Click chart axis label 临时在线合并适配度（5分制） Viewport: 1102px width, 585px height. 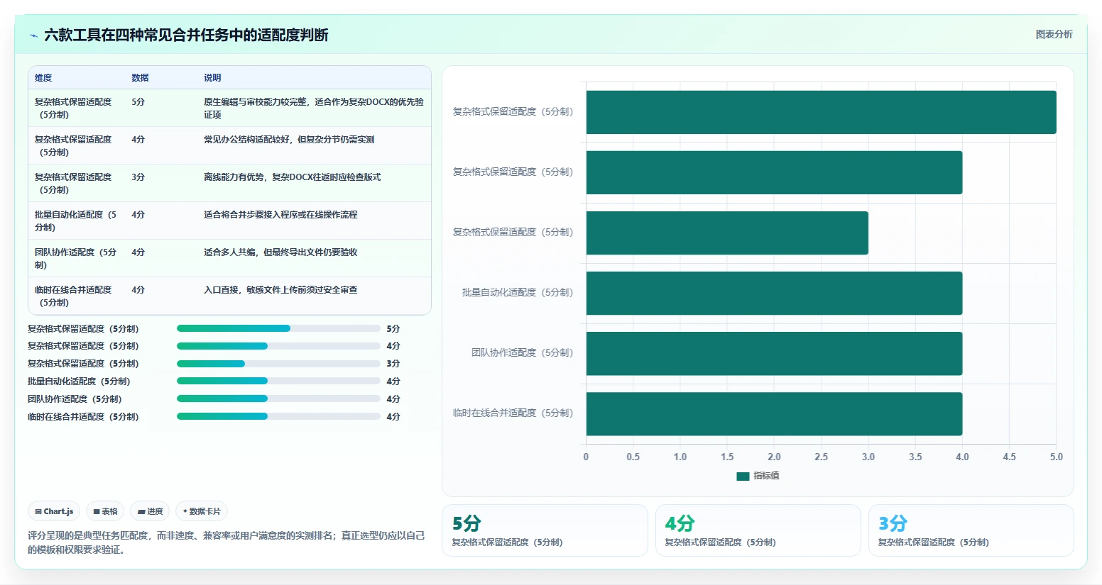pyautogui.click(x=513, y=413)
